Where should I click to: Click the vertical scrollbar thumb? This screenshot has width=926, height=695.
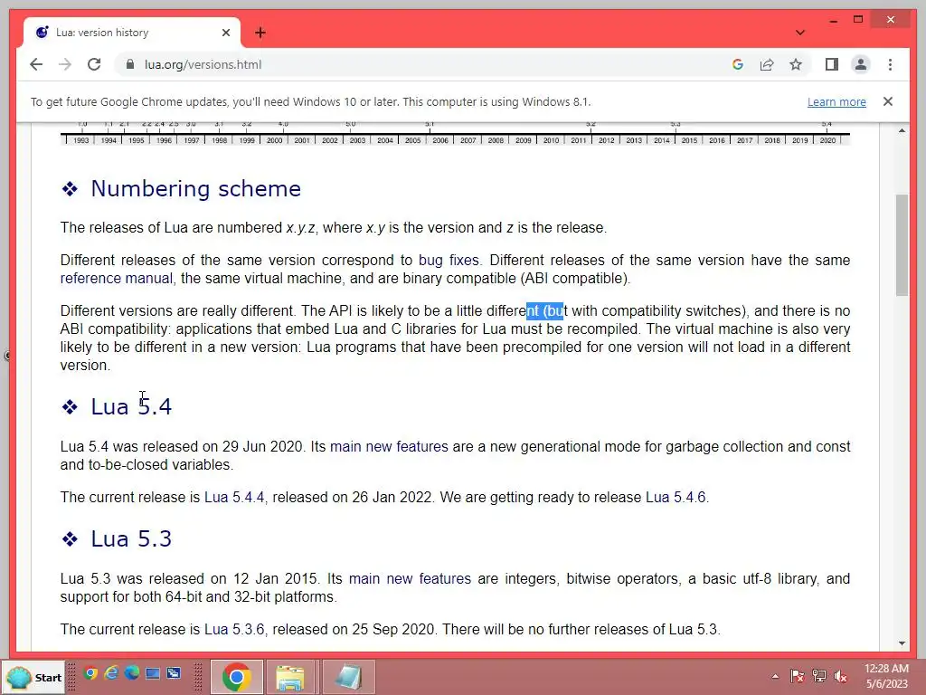point(902,244)
